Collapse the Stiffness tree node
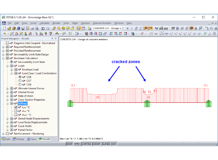The height and width of the screenshot is (160, 218). coord(7,104)
